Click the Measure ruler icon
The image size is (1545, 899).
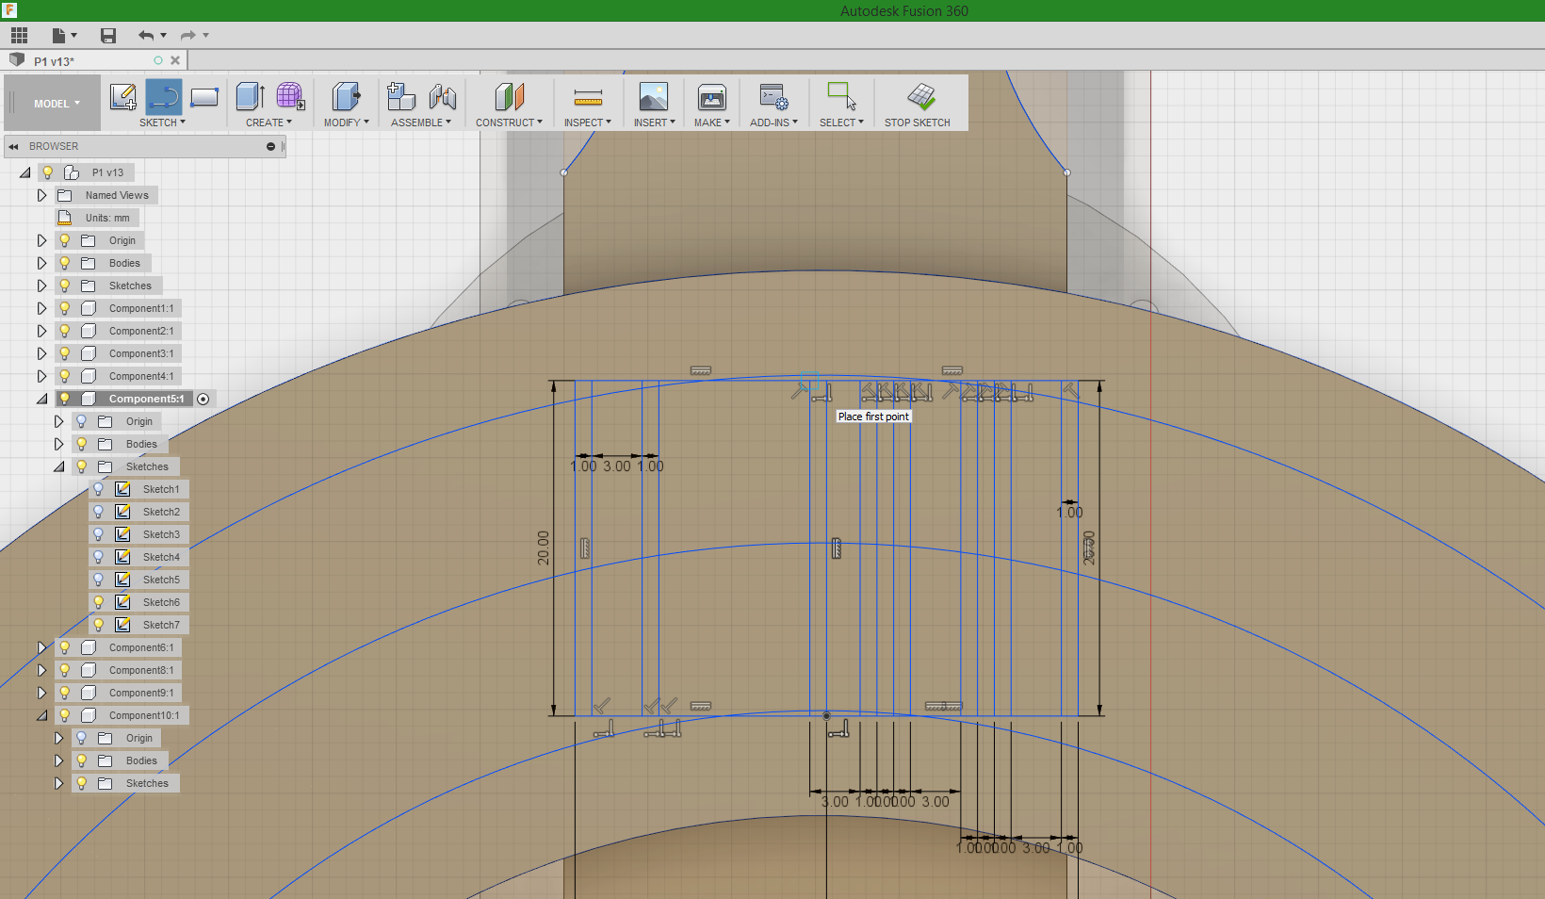click(588, 96)
